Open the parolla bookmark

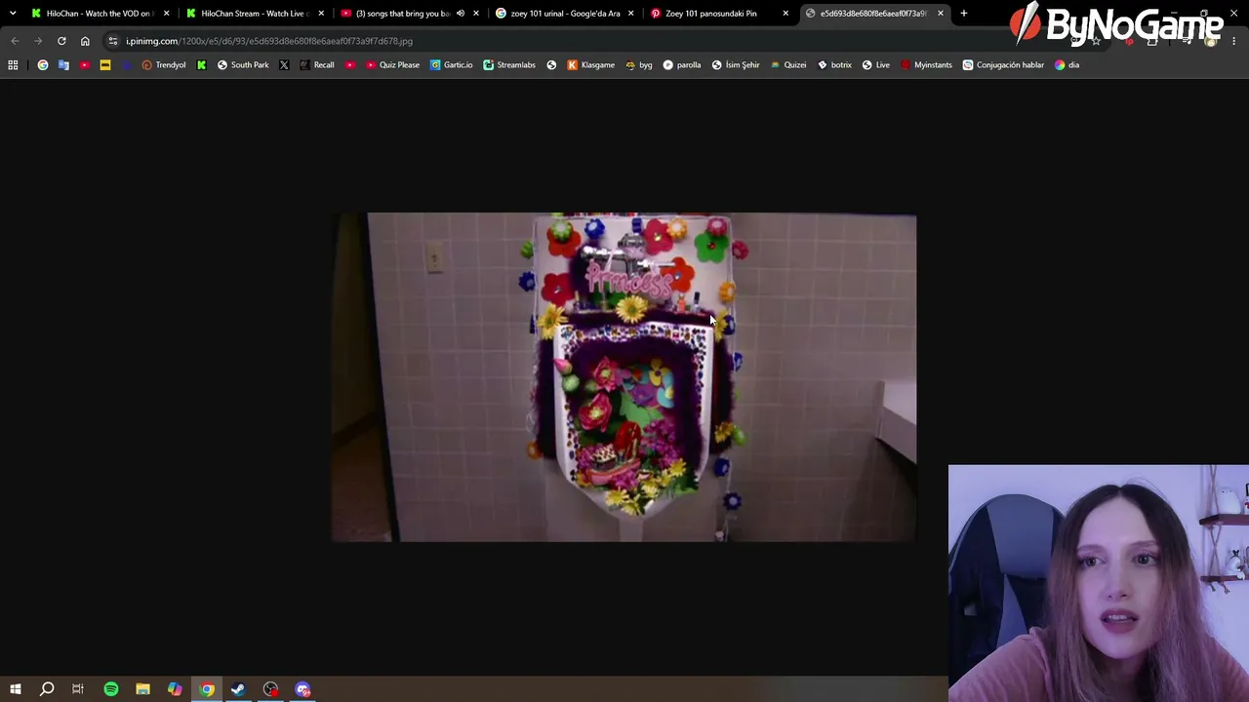[681, 65]
